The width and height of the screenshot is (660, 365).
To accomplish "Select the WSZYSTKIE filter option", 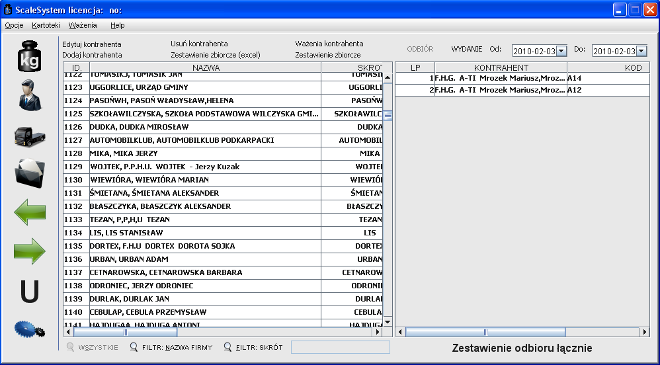I will tap(98, 347).
